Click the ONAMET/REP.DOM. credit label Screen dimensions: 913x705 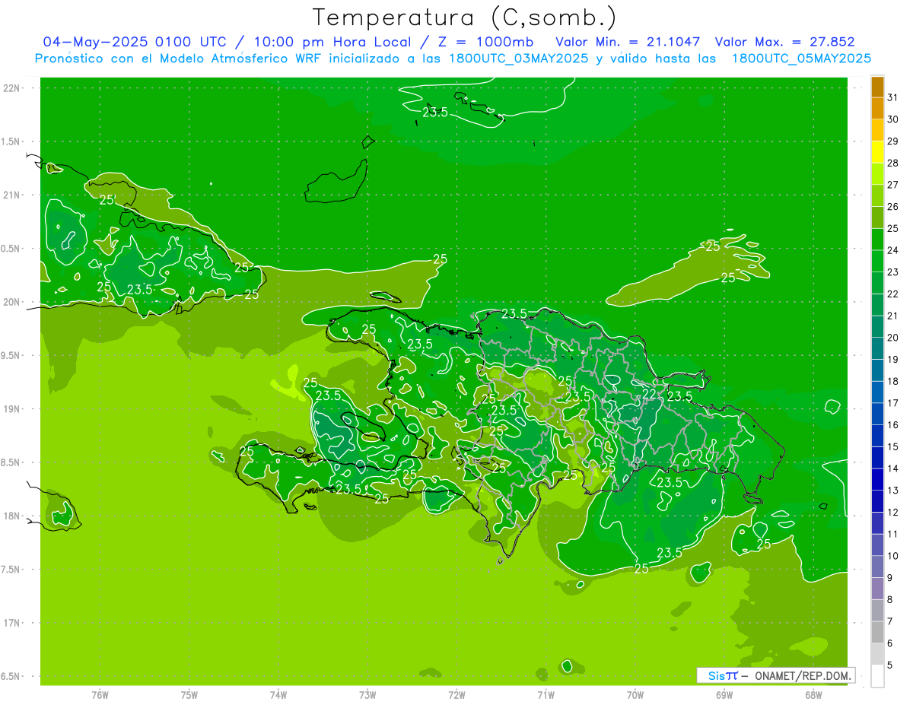[x=802, y=675]
